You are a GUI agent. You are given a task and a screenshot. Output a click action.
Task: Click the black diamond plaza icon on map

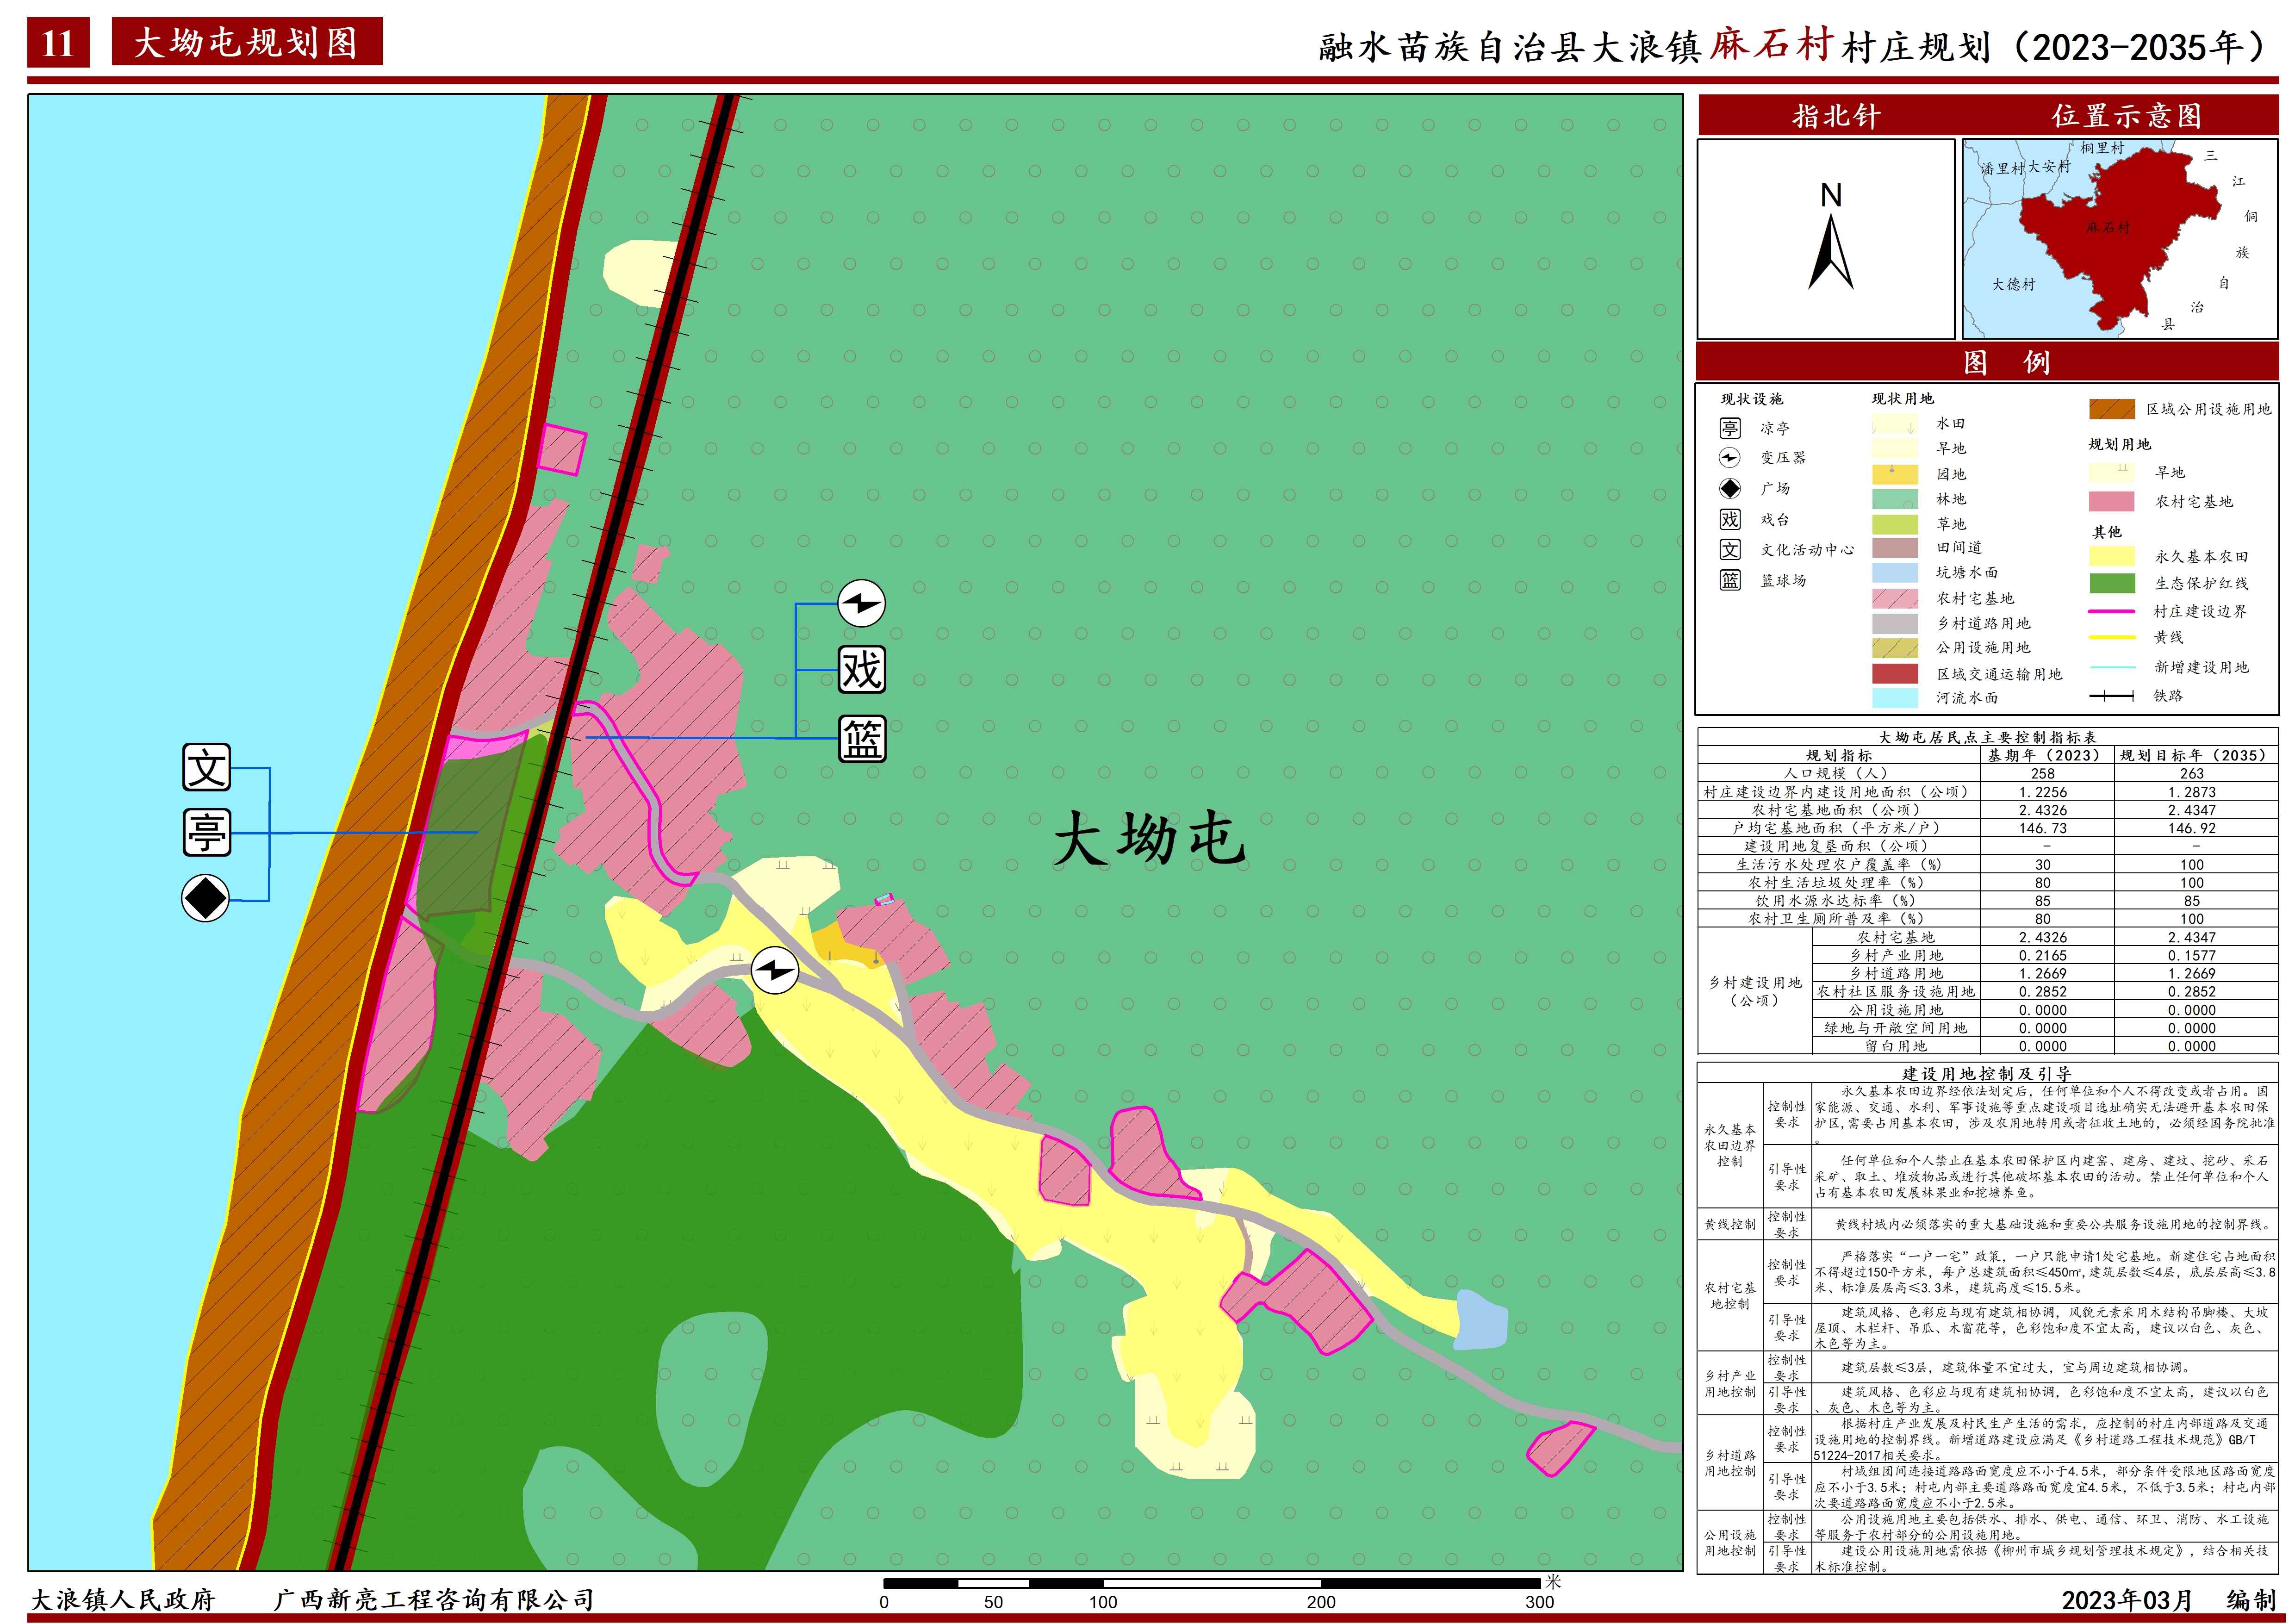coord(205,899)
